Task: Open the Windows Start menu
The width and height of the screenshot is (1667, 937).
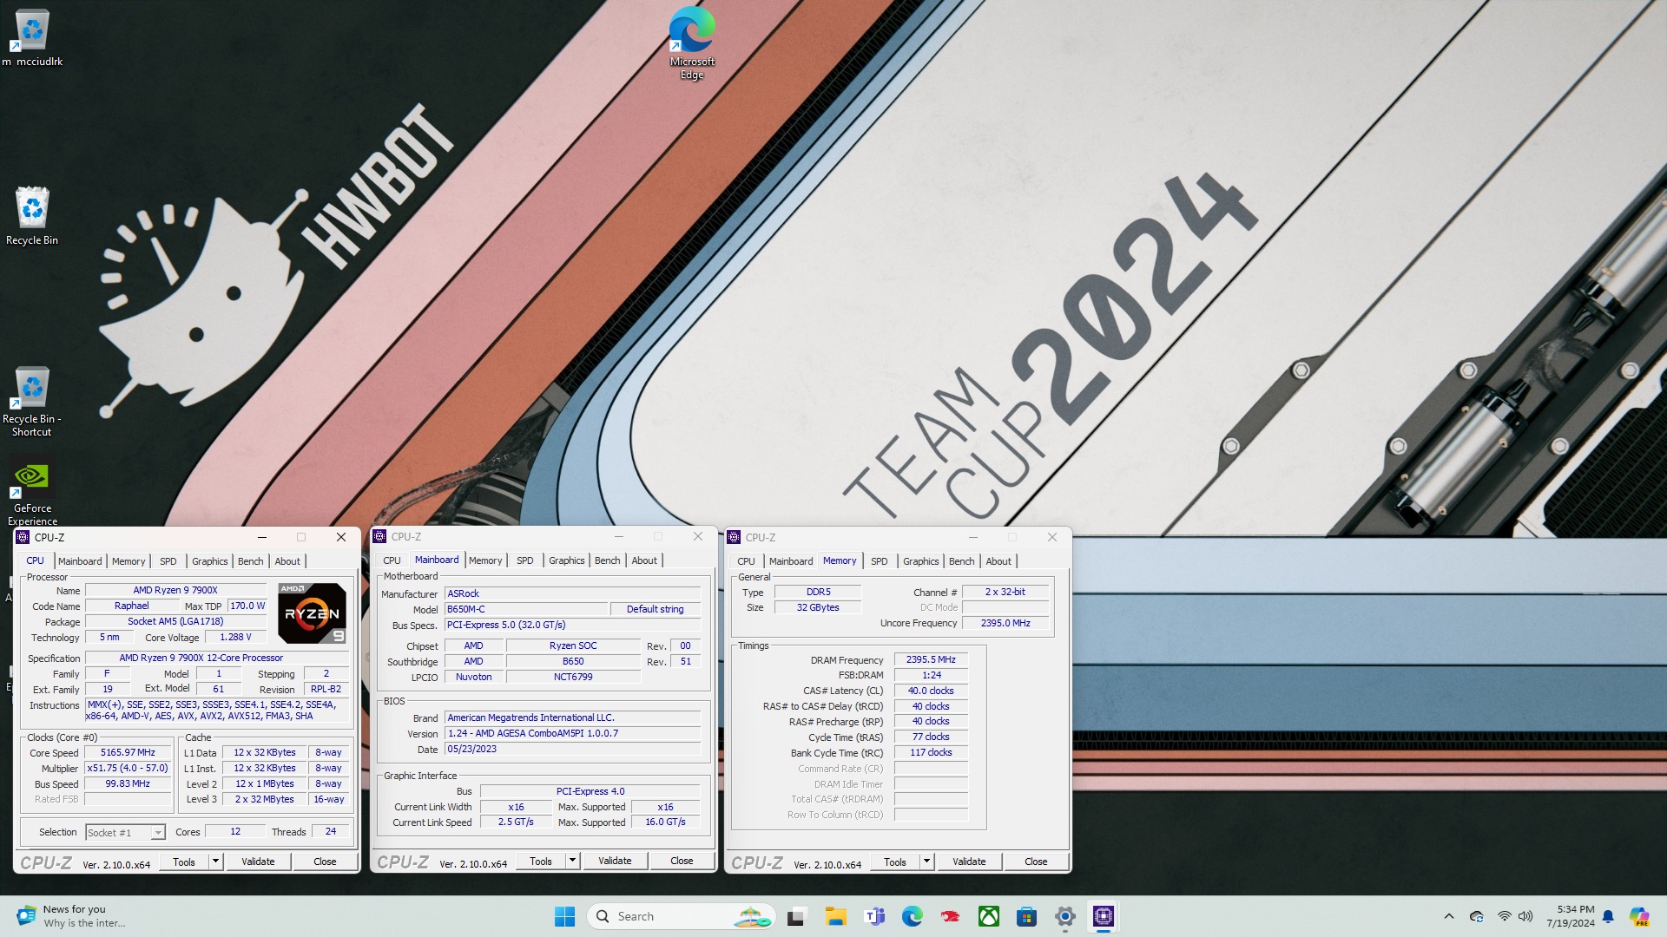Action: pos(564,916)
